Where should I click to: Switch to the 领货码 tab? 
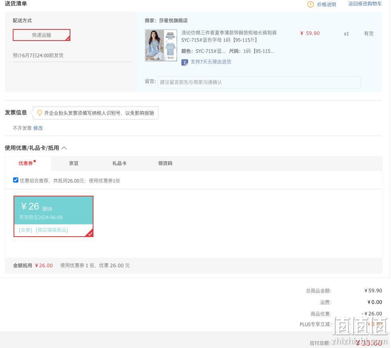tap(165, 163)
